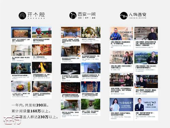Open the strawberry mascot article thumbnail
170x128 pixels.
point(42,32)
